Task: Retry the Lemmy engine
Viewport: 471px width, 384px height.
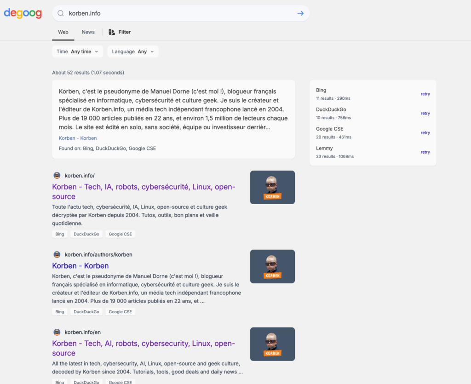Action: [425, 152]
